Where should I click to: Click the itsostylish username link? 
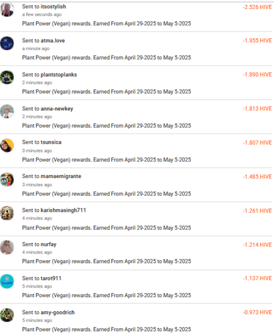click(x=53, y=7)
